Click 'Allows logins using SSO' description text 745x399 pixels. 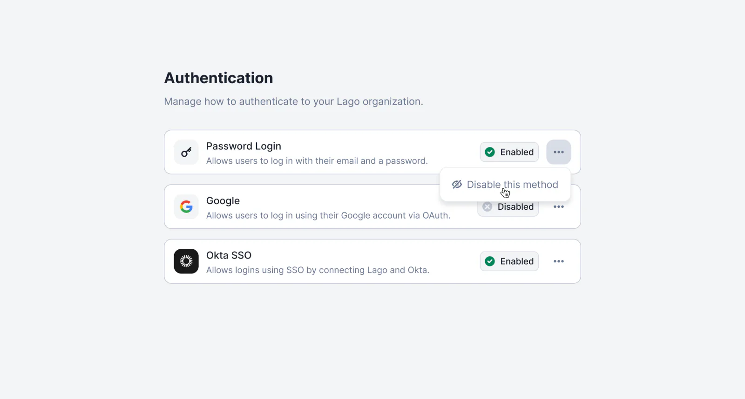[x=318, y=270]
